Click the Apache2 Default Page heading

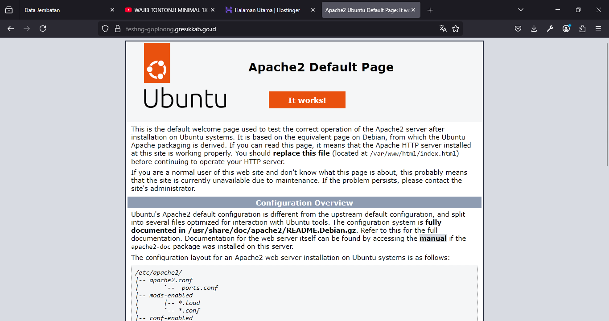point(321,67)
